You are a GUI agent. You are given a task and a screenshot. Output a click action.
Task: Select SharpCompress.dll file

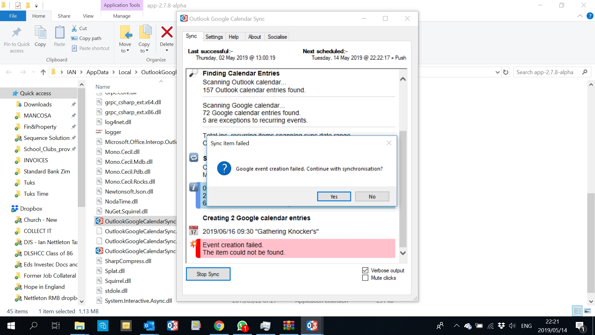click(128, 261)
